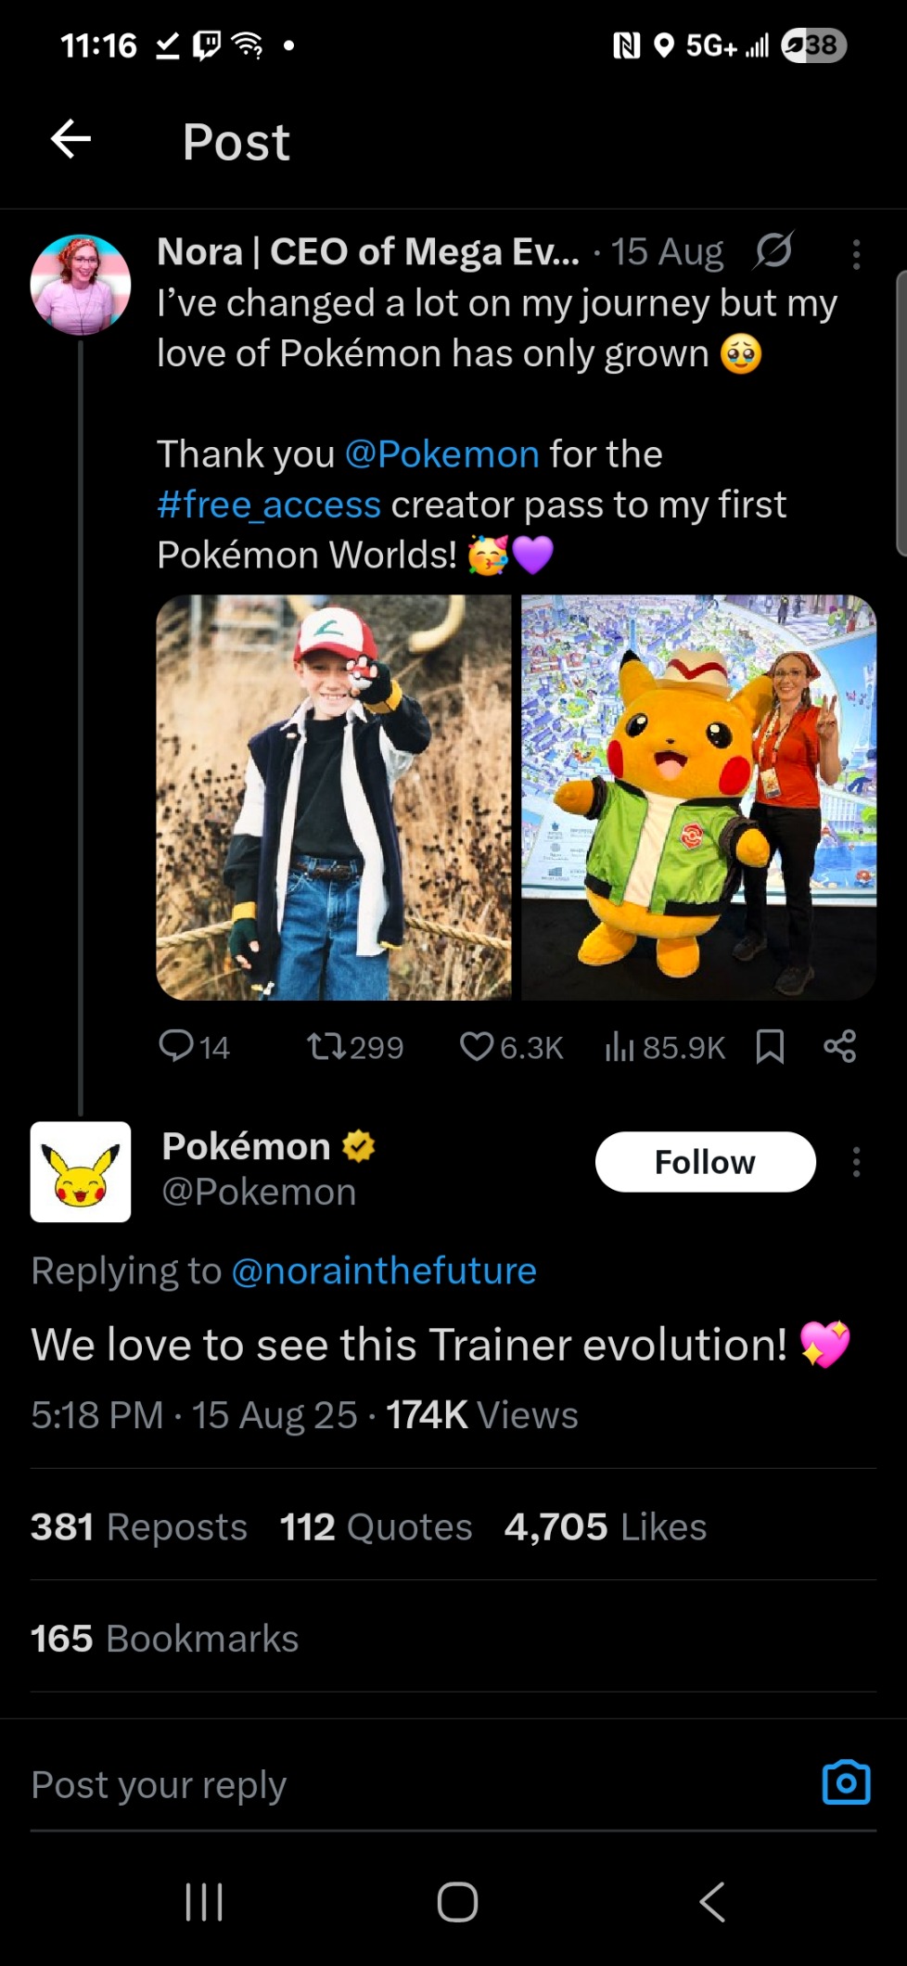This screenshot has width=907, height=1966.
Task: Share Nora's post via share icon
Action: (839, 1046)
